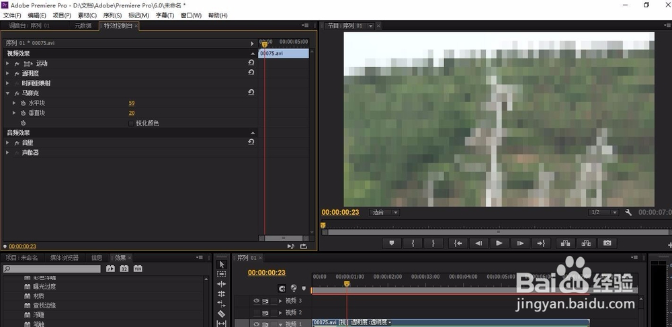This screenshot has width=672, height=327.
Task: Expand the 水平块 property
Action: pos(14,103)
